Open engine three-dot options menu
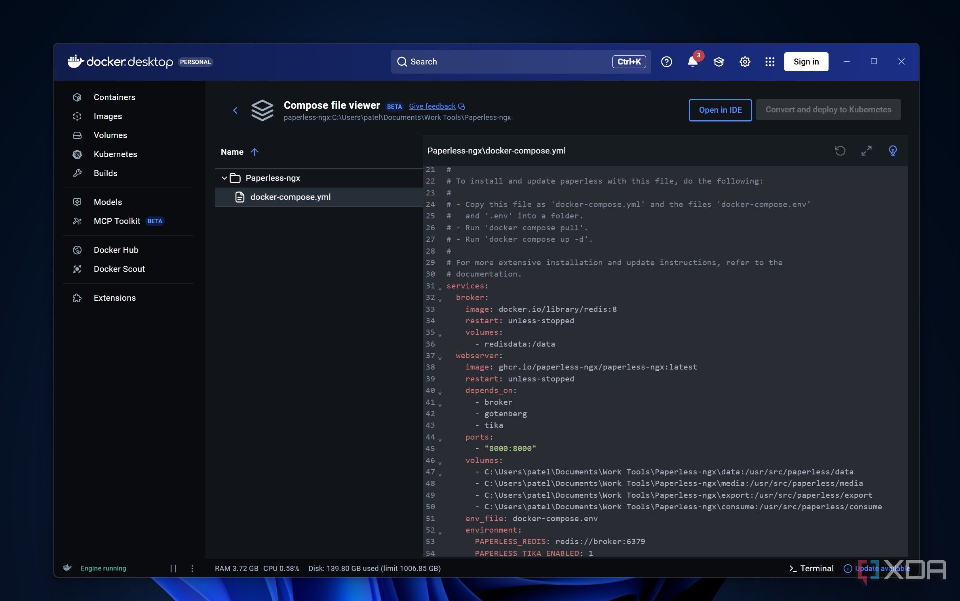Image resolution: width=960 pixels, height=601 pixels. tap(192, 569)
